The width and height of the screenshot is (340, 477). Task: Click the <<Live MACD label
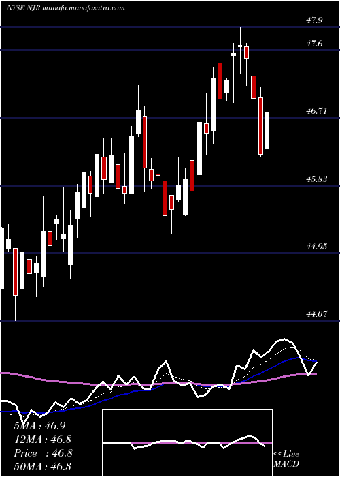[x=286, y=459]
